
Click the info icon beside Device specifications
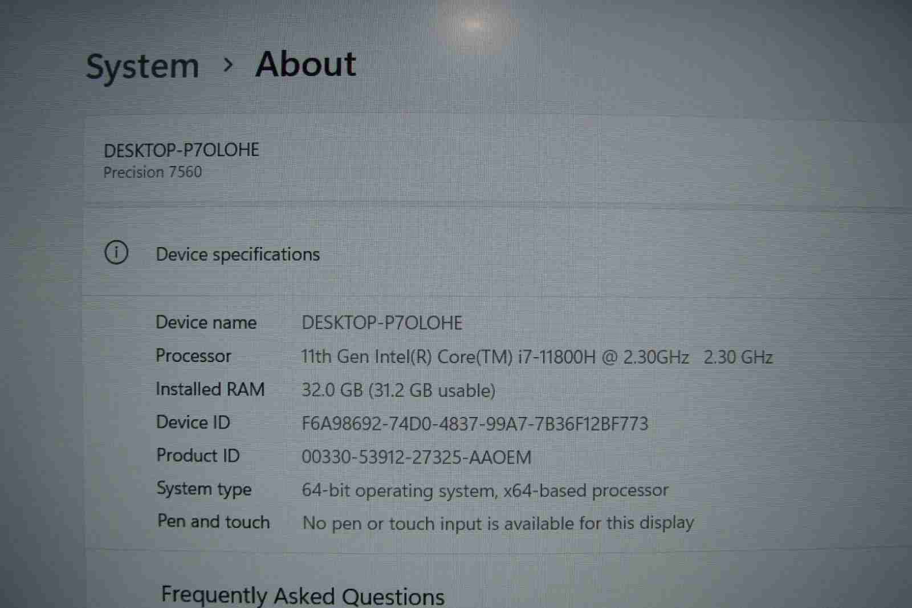tap(116, 253)
